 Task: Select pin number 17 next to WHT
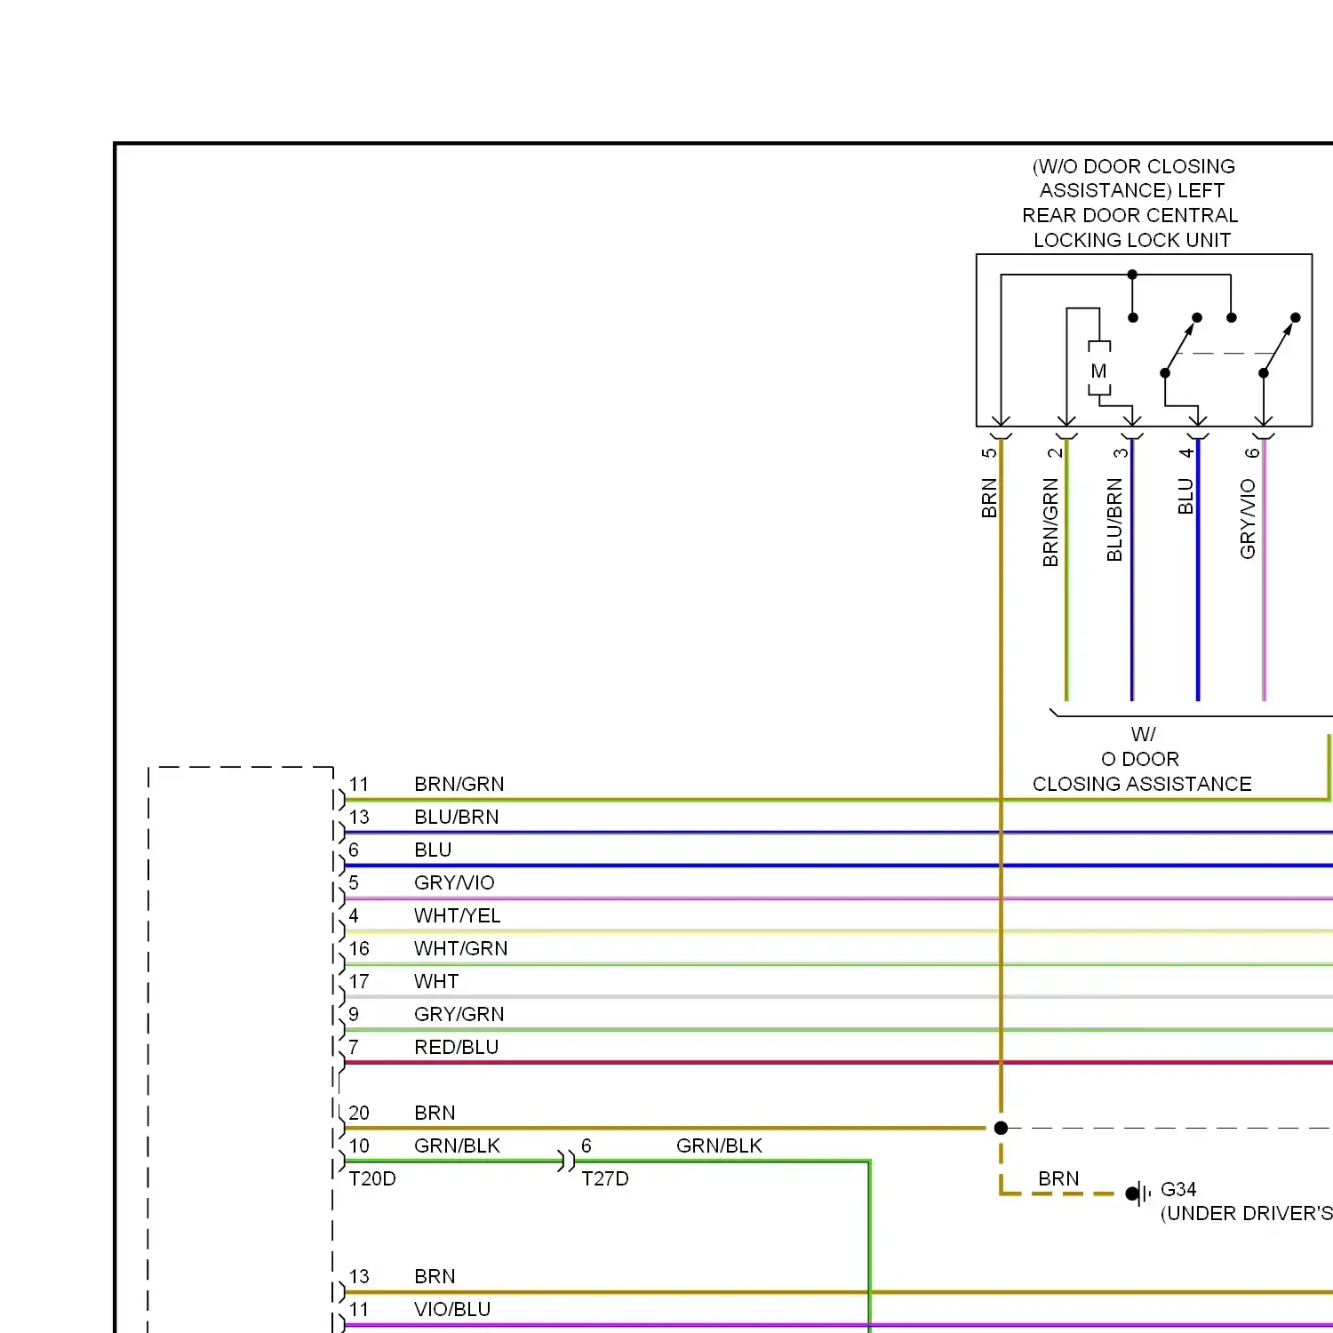(x=359, y=981)
